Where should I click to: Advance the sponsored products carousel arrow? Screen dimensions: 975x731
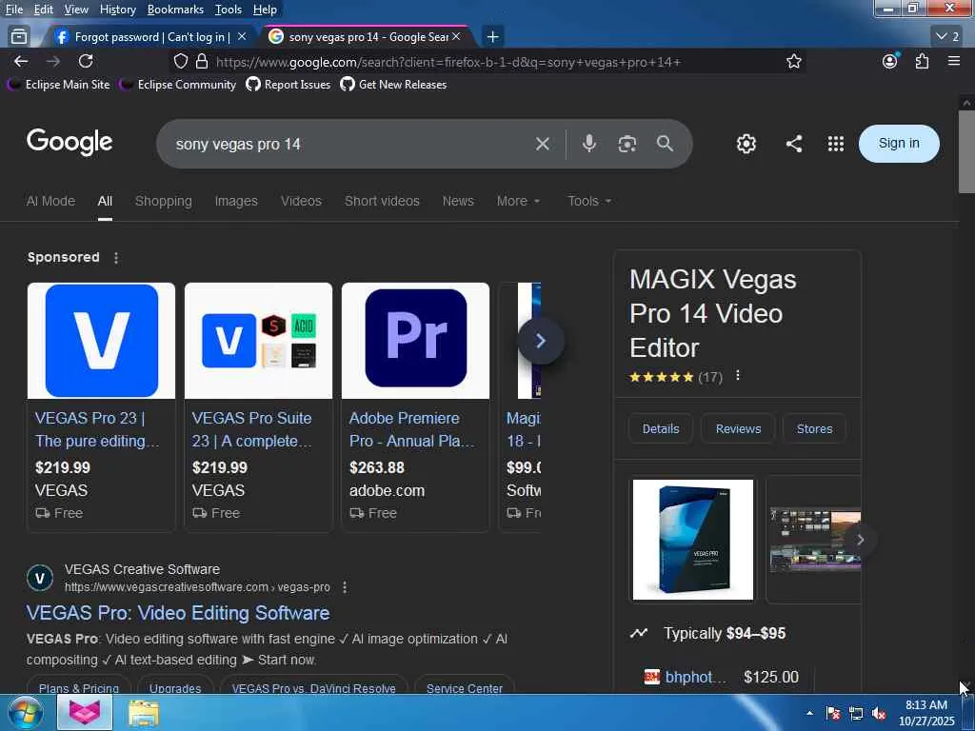pyautogui.click(x=541, y=341)
